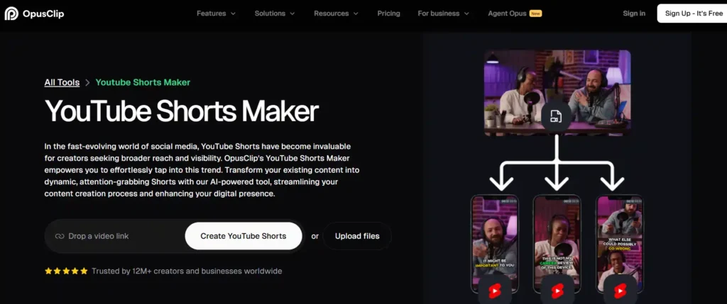Click the Sign in link
This screenshot has height=304, width=727.
pyautogui.click(x=634, y=13)
